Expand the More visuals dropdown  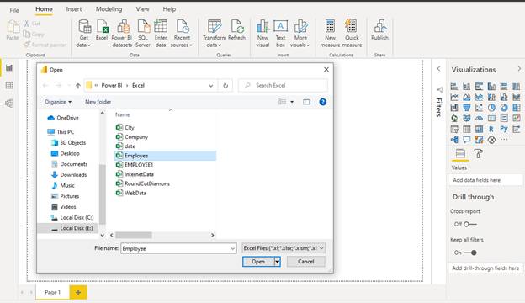pyautogui.click(x=308, y=45)
